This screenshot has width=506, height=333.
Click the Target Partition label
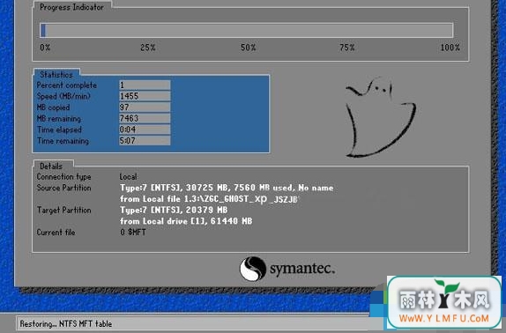coord(63,211)
